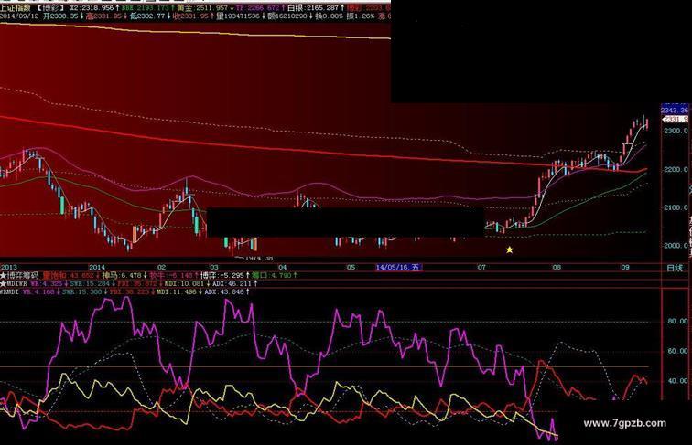Click the 02 month label on axis
This screenshot has width=692, height=445.
pyautogui.click(x=161, y=267)
